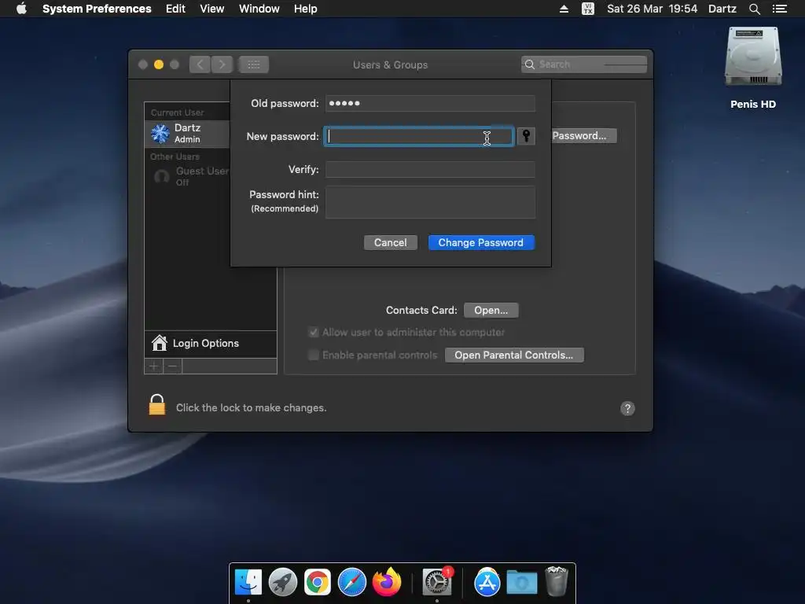Add a user with the plus button
The width and height of the screenshot is (805, 604).
point(153,366)
